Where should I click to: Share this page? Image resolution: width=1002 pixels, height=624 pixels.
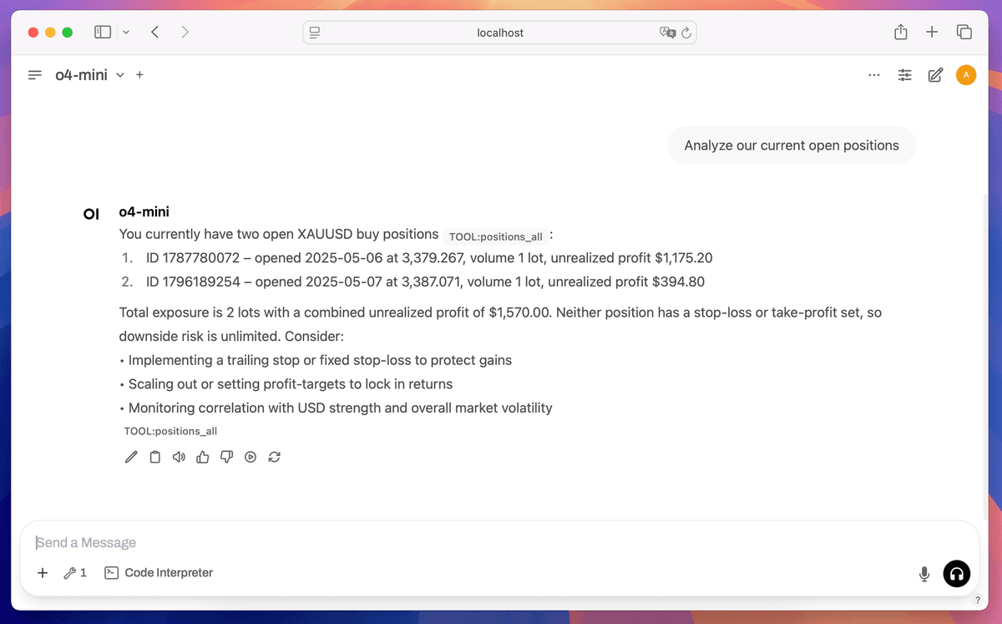(900, 32)
